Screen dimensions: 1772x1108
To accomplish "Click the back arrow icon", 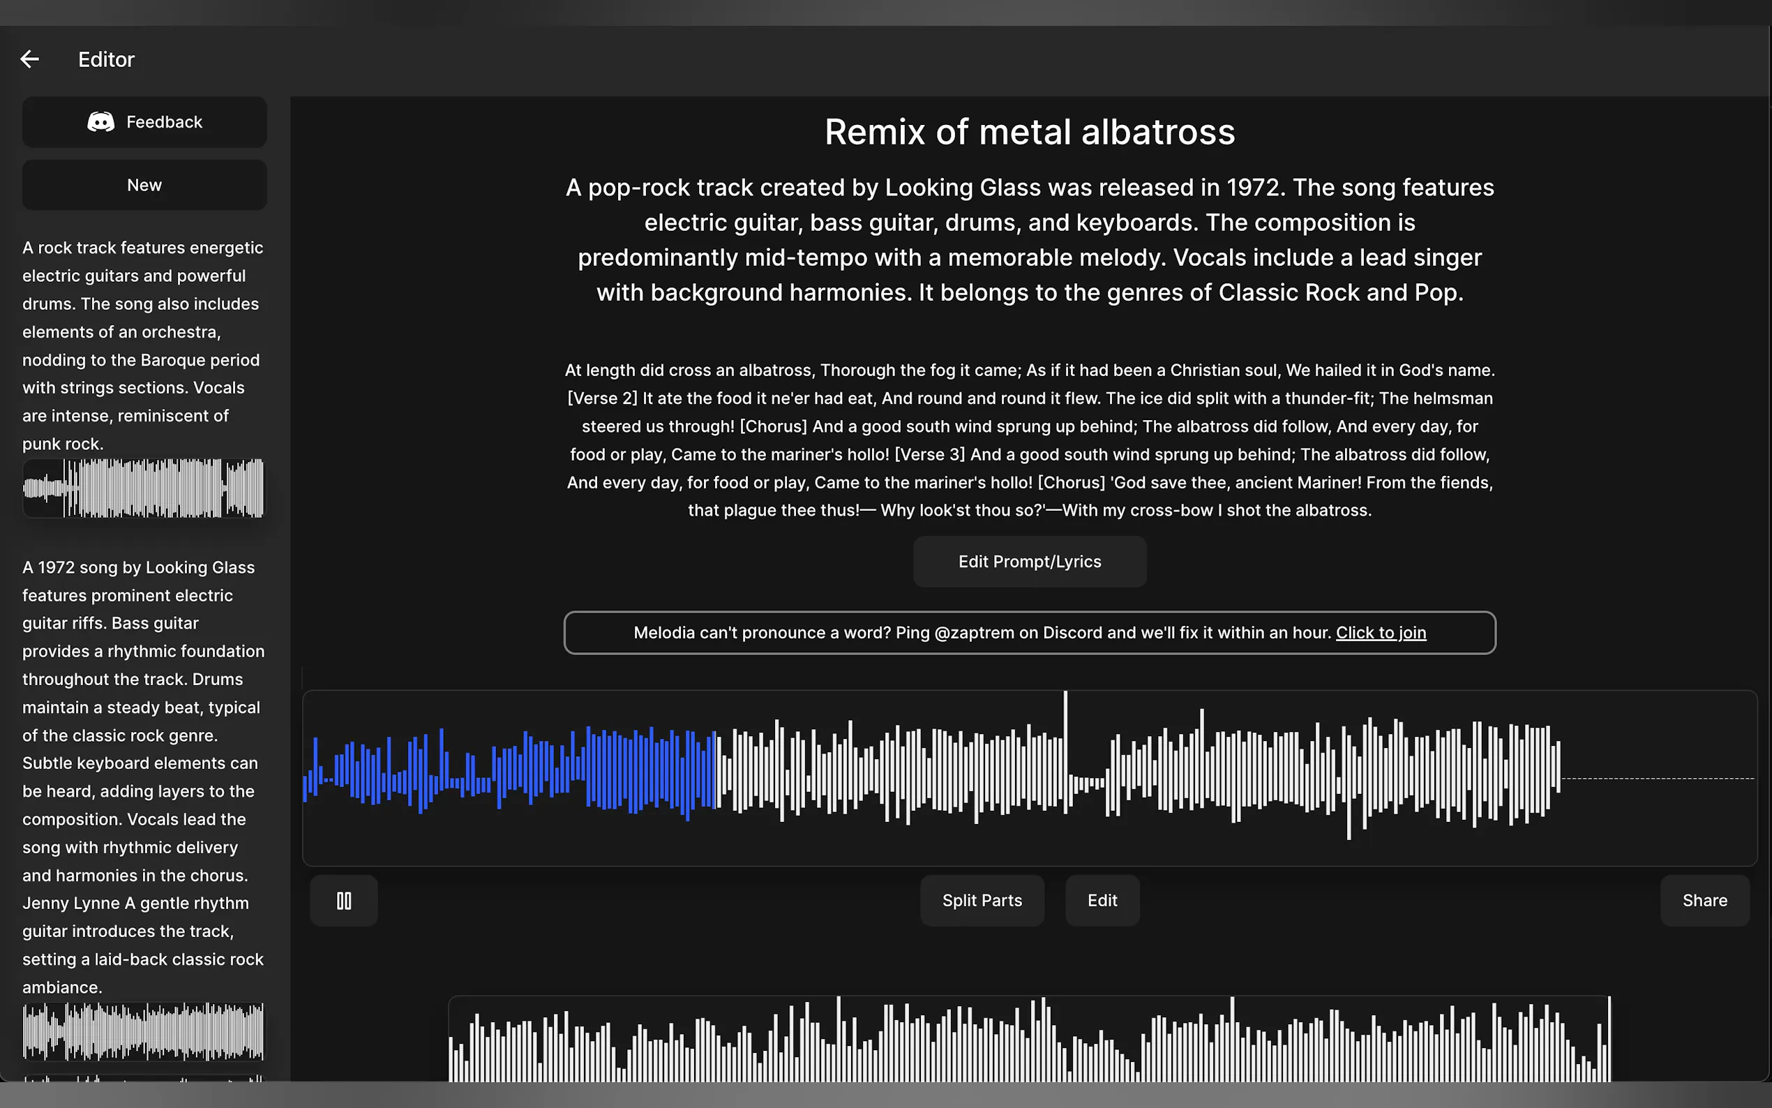I will pos(29,59).
